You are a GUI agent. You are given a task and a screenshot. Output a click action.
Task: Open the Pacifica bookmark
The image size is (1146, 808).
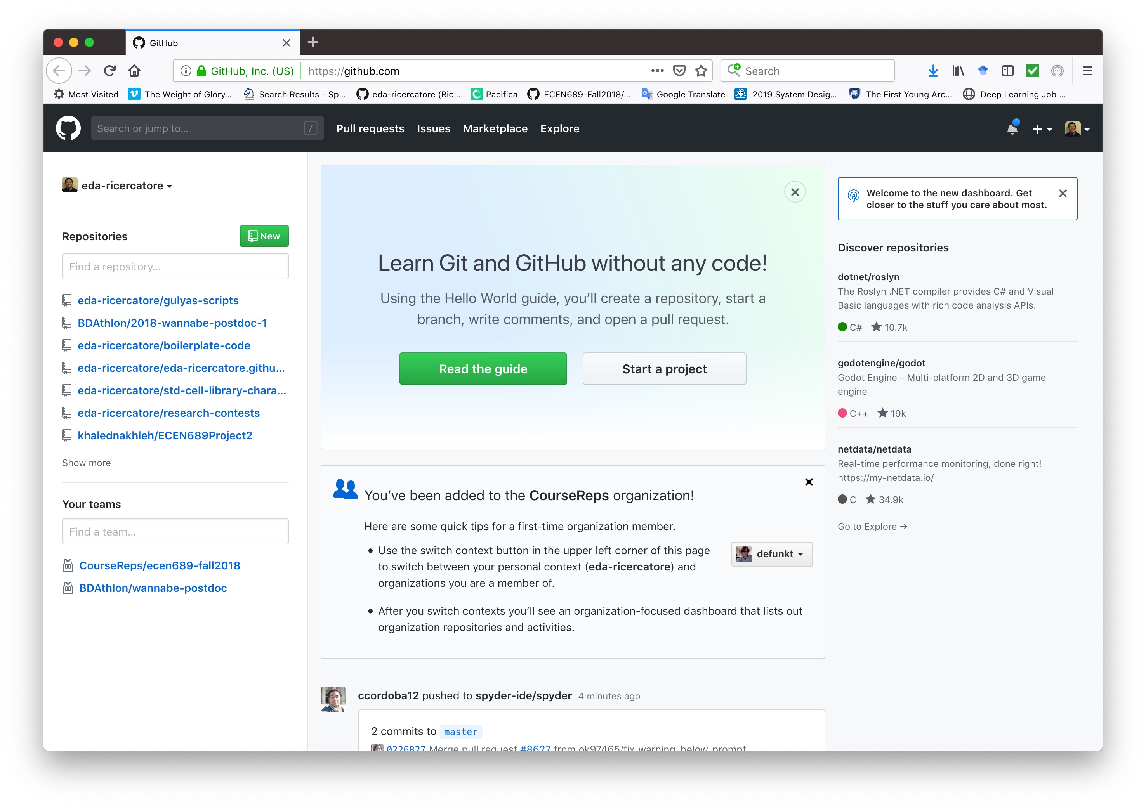494,94
